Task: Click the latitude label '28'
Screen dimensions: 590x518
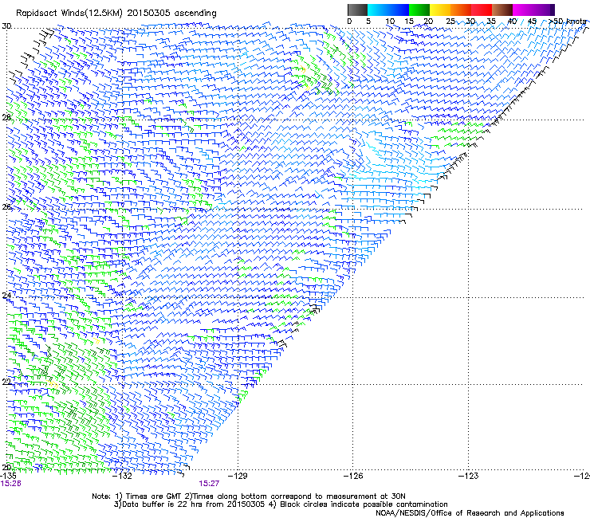Action: [6, 118]
